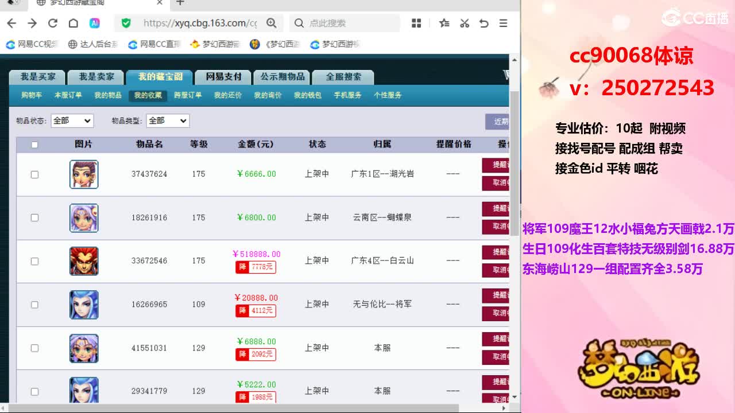Viewport: 735px width, 413px height.
Task: Check the box for item 33672546
Action: click(x=34, y=261)
